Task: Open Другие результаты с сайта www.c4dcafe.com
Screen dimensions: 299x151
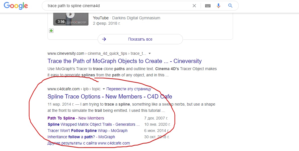Action: pos(89,143)
